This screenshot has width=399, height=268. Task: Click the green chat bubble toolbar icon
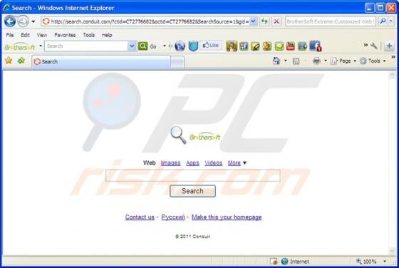279,46
